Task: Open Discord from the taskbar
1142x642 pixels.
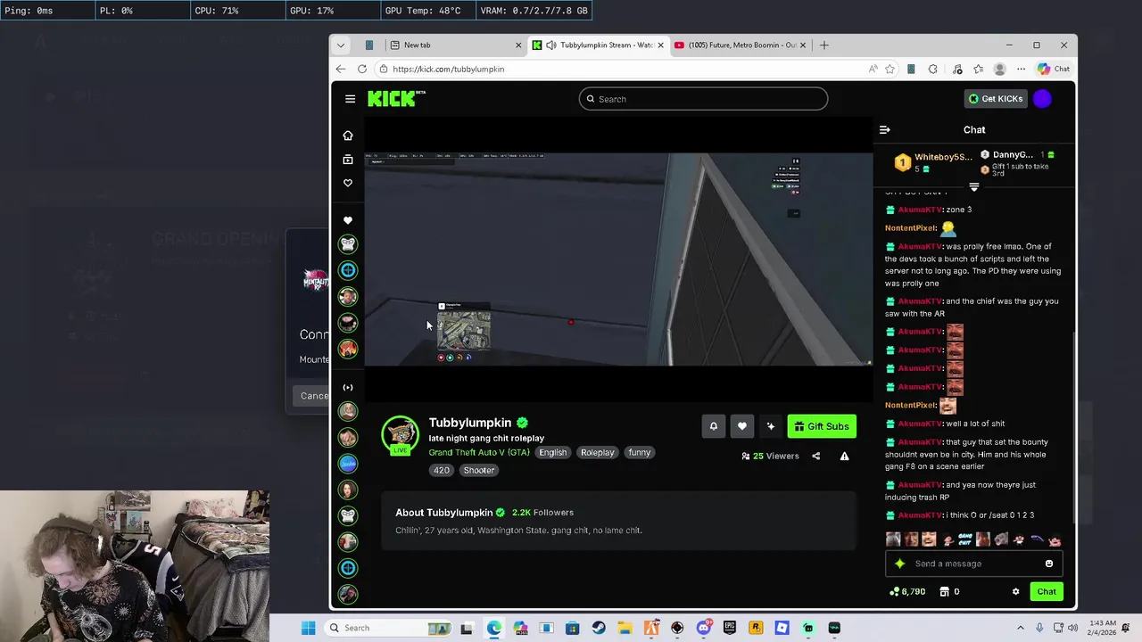Action: pos(704,628)
